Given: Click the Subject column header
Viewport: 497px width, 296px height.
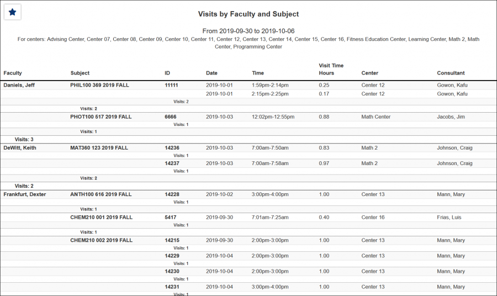Looking at the screenshot, I should 80,73.
